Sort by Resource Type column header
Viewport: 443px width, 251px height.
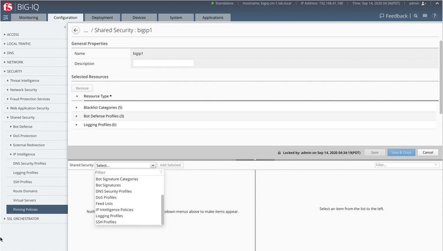[97, 96]
